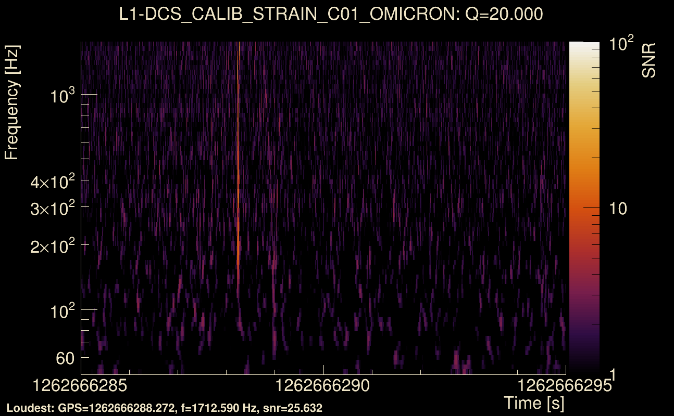
Task: Expand the 3×10² frequency tick label
Action: click(54, 208)
